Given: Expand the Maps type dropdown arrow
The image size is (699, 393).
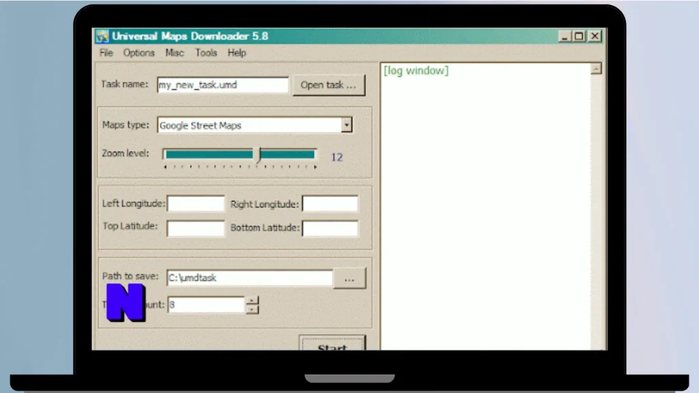Looking at the screenshot, I should [346, 126].
